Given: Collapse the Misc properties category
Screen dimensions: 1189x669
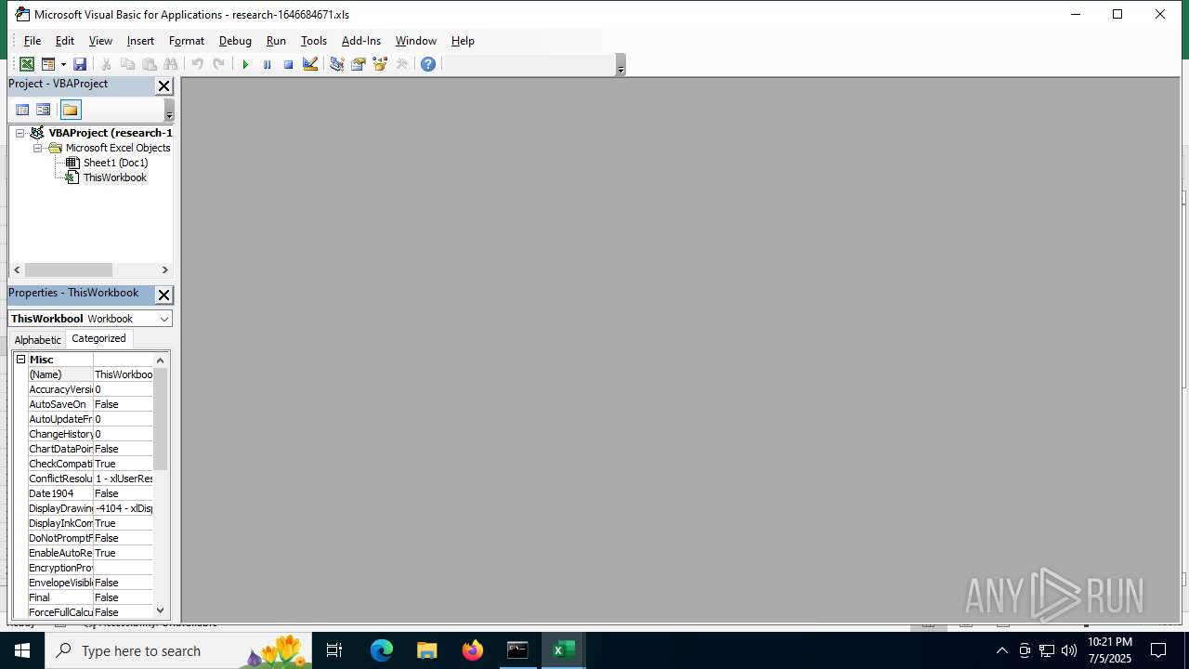Looking at the screenshot, I should (x=20, y=360).
